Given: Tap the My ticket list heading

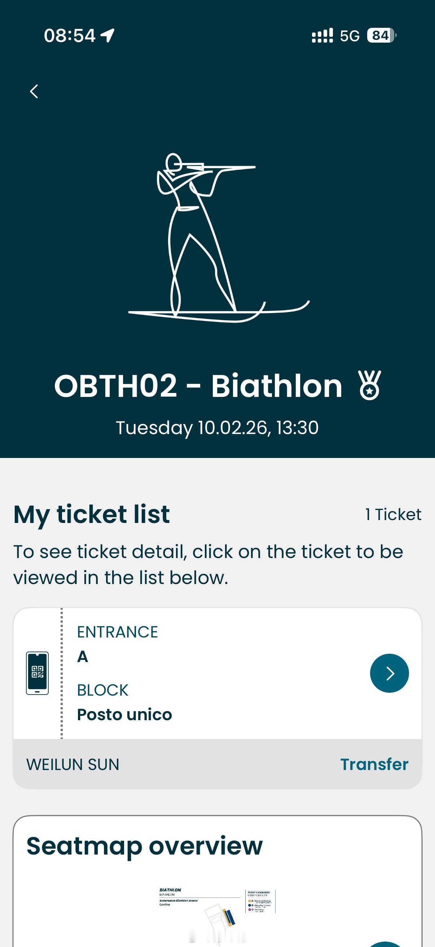Looking at the screenshot, I should [x=91, y=515].
